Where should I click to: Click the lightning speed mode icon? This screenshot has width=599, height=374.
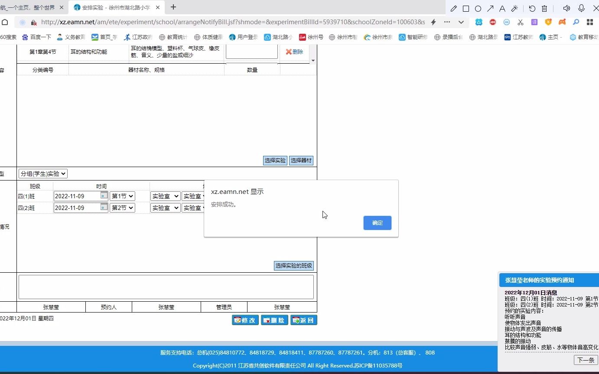[433, 22]
